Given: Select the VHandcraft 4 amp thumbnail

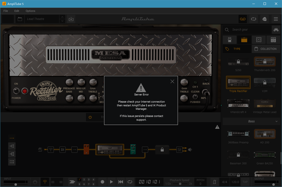Looking at the screenshot, I should 238,104.
